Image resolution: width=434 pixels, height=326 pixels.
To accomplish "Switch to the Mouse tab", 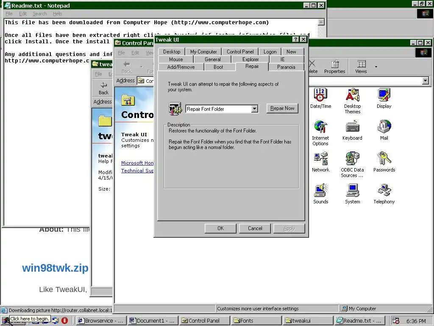I will 176,59.
